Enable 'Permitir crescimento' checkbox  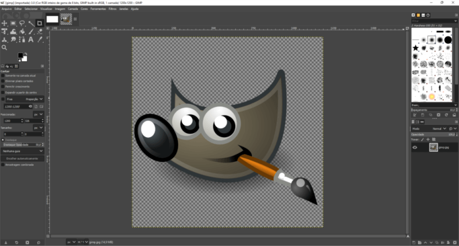3,86
